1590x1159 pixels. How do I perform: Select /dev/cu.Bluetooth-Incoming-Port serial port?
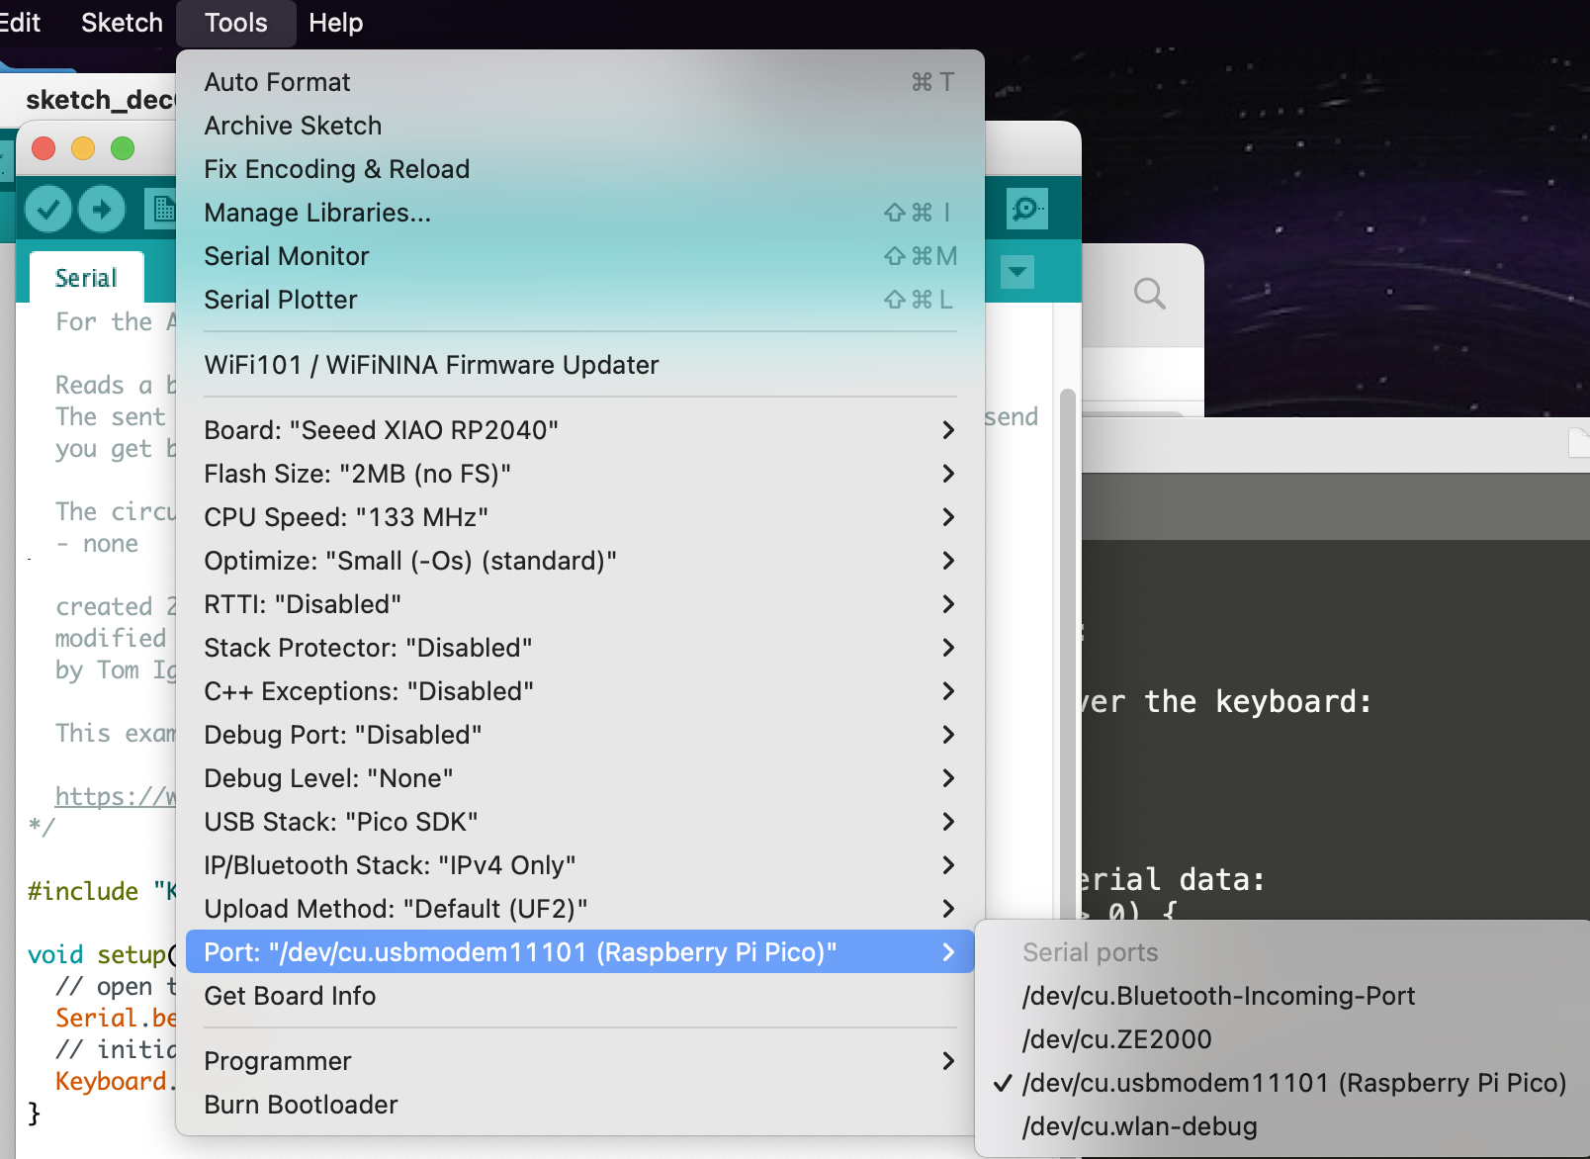click(x=1285, y=996)
